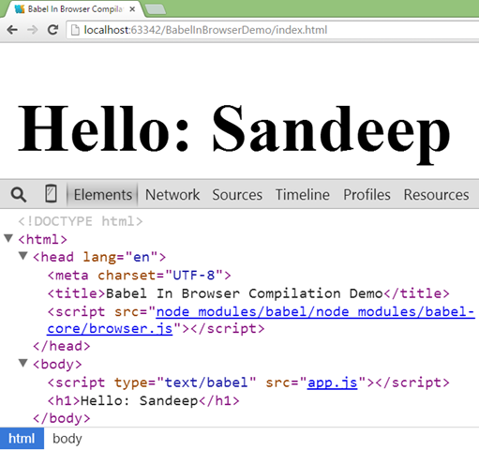The image size is (479, 450).
Task: Activate the DevTools inspect element magnifier
Action: point(19,194)
